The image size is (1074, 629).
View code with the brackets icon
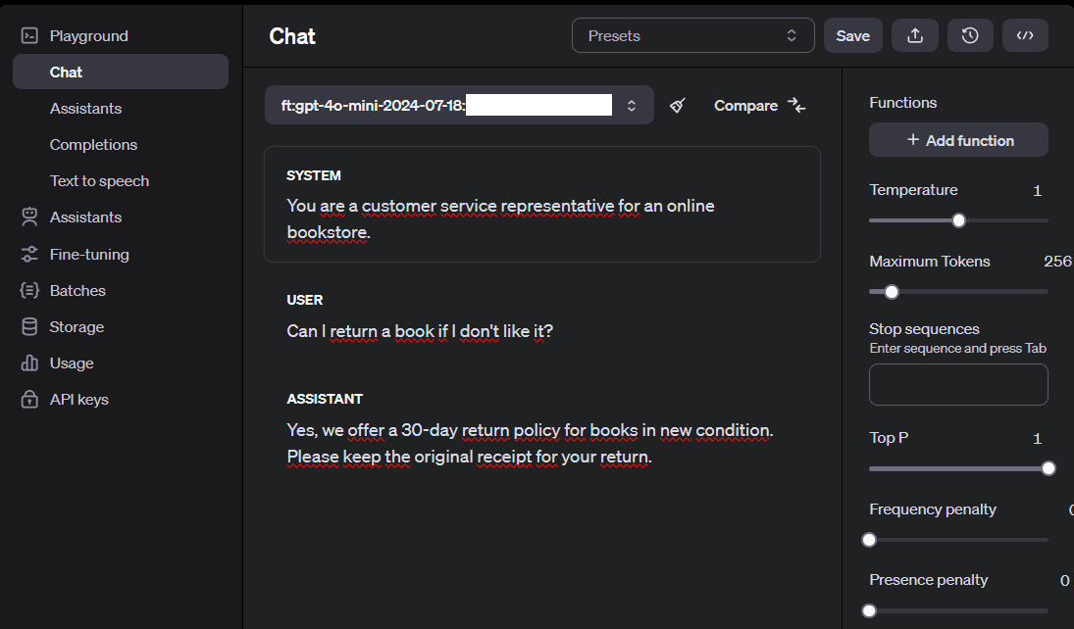pos(1025,35)
